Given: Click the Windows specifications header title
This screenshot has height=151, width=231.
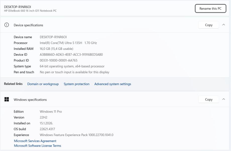Looking at the screenshot, I should 30,100.
